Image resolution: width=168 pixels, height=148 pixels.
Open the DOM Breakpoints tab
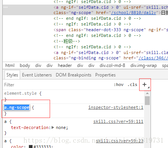coord(74,75)
